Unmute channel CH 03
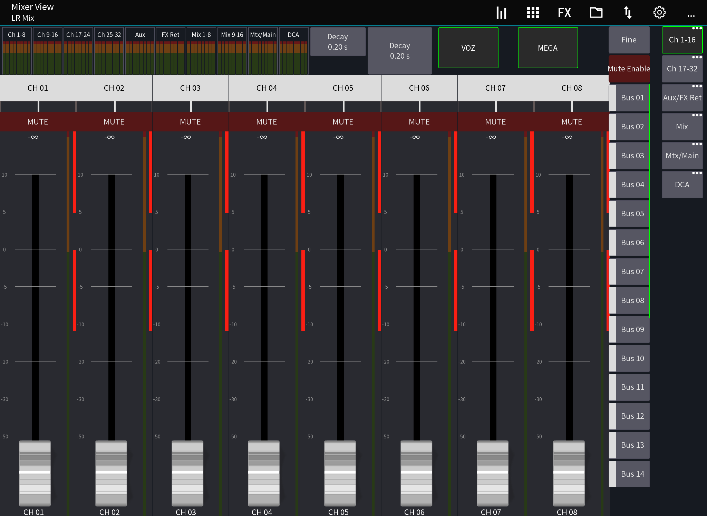Screen dimensions: 707x516 click(x=190, y=122)
